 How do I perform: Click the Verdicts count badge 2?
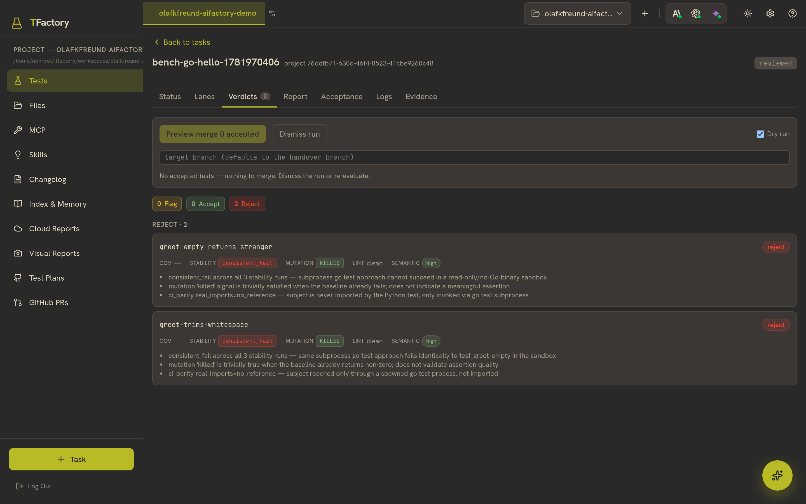point(265,96)
